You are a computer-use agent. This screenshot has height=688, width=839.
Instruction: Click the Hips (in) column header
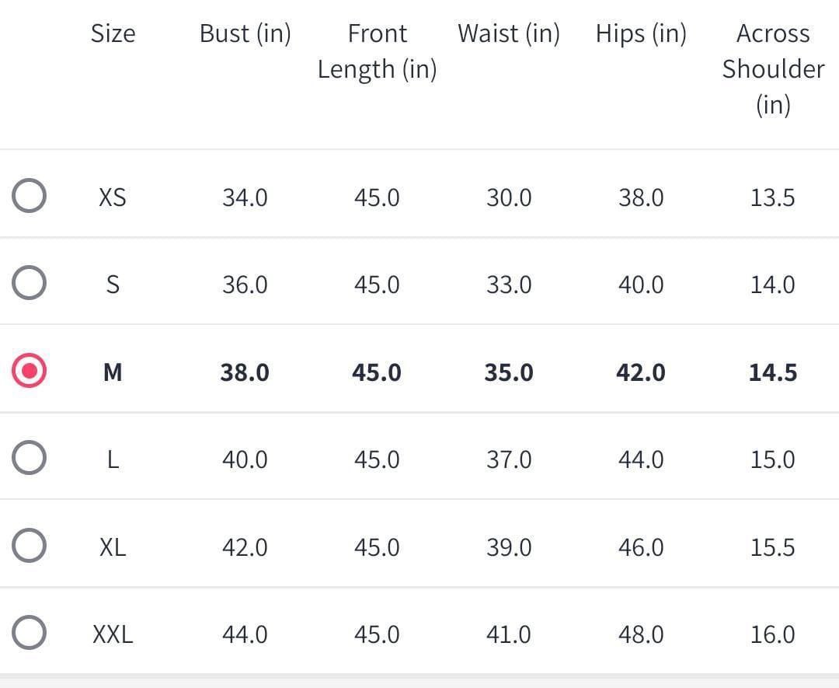click(641, 33)
